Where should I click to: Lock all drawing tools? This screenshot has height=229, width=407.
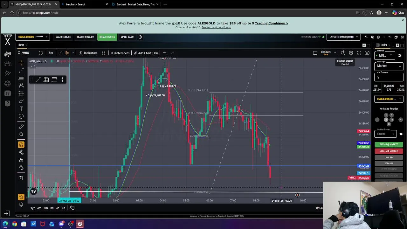[21, 160]
